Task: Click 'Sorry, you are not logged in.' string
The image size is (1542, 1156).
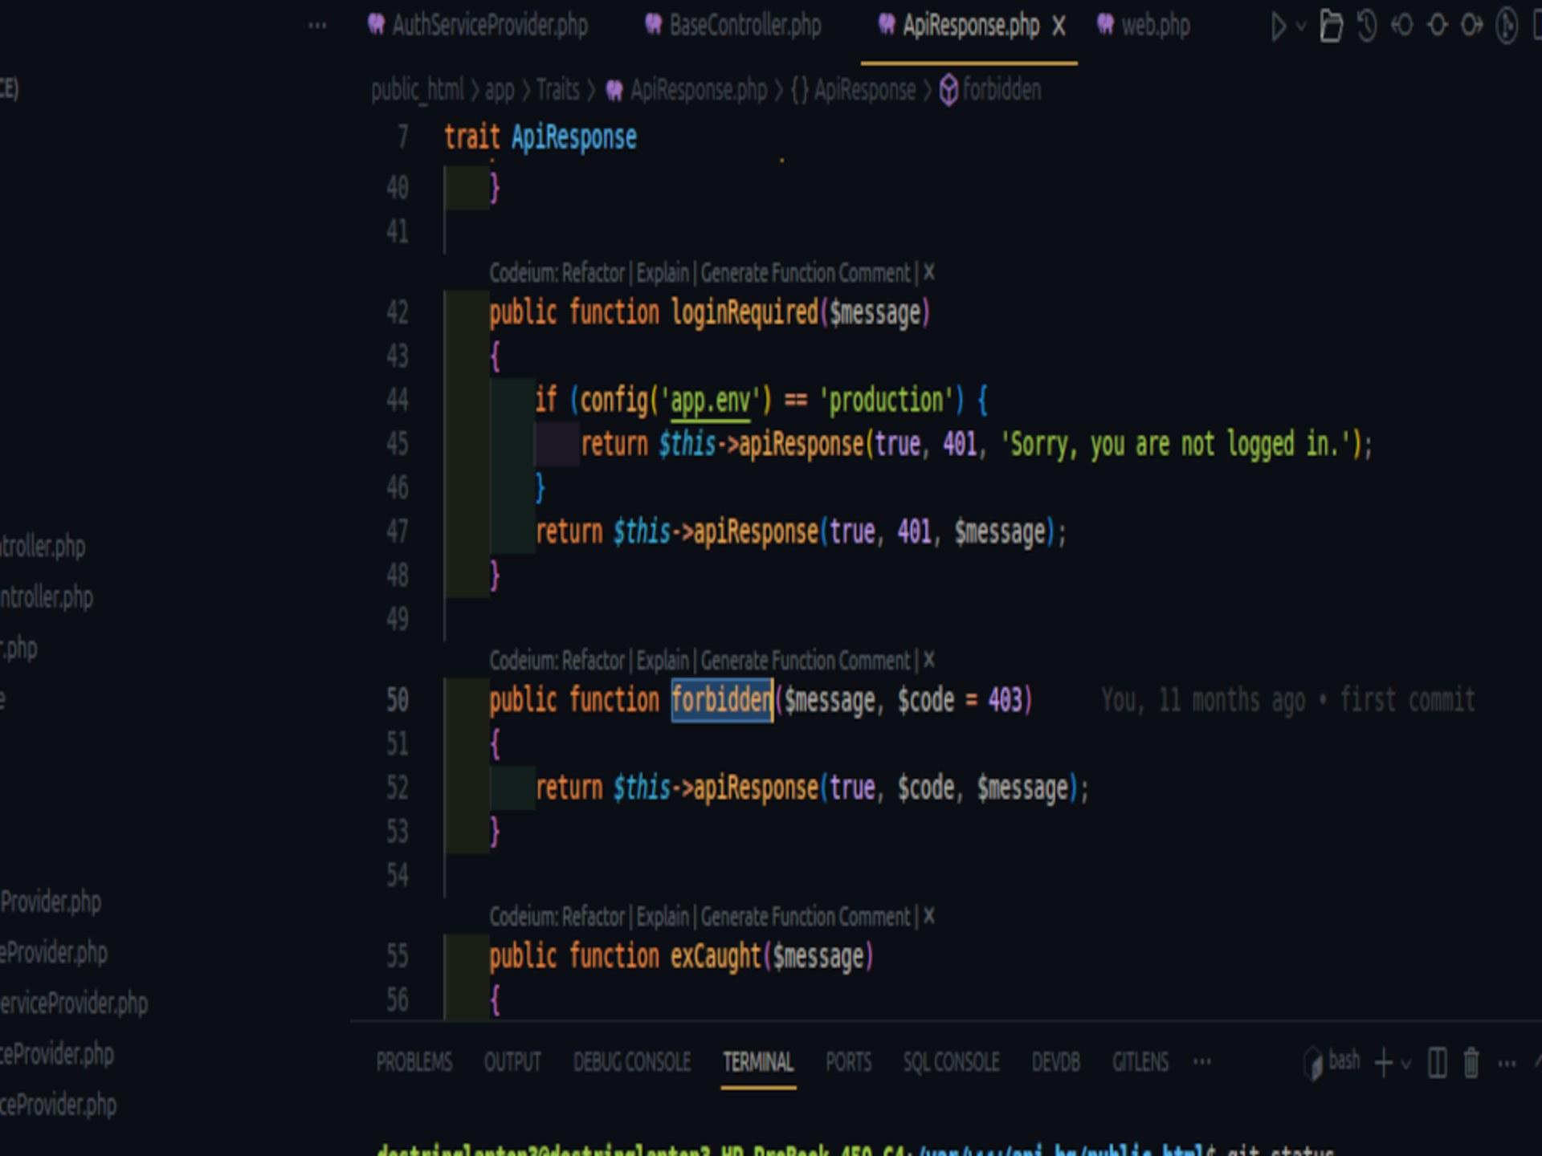Action: [1175, 444]
